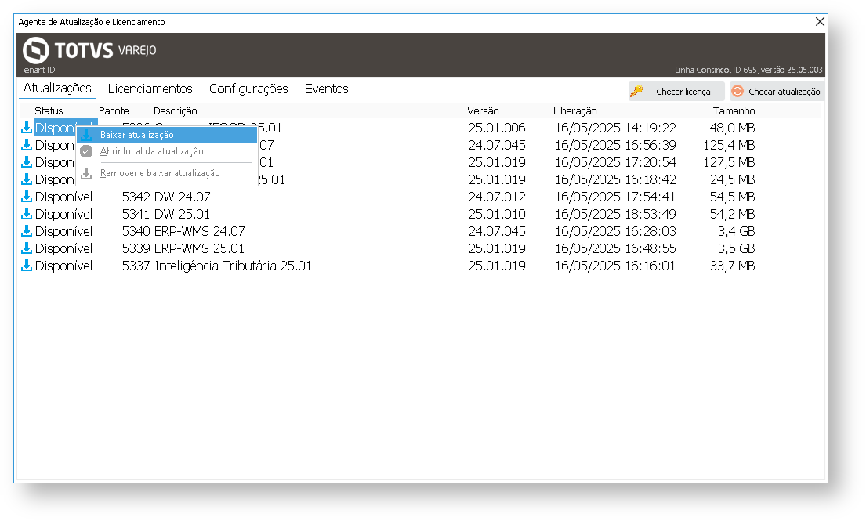Switch to the Atualizações tab
This screenshot has width=866, height=521.
pos(57,89)
